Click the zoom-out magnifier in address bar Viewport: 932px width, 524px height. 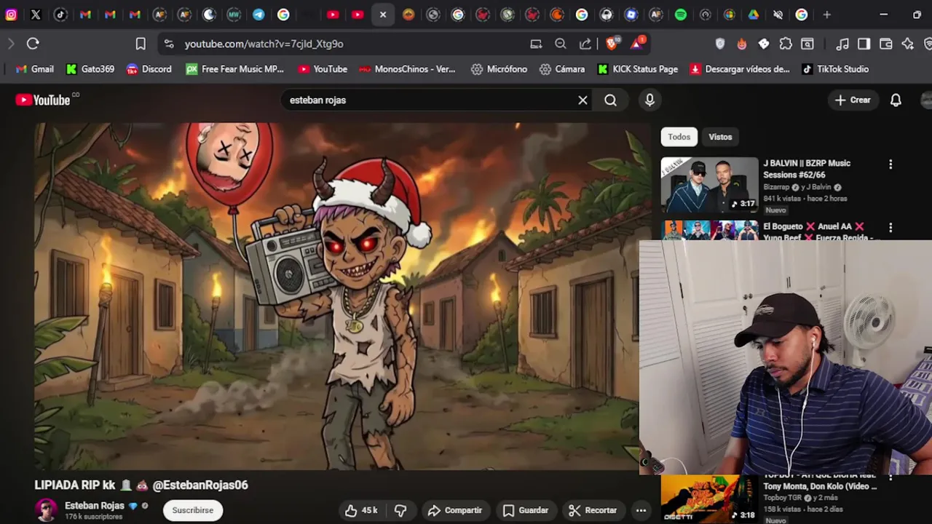(561, 44)
